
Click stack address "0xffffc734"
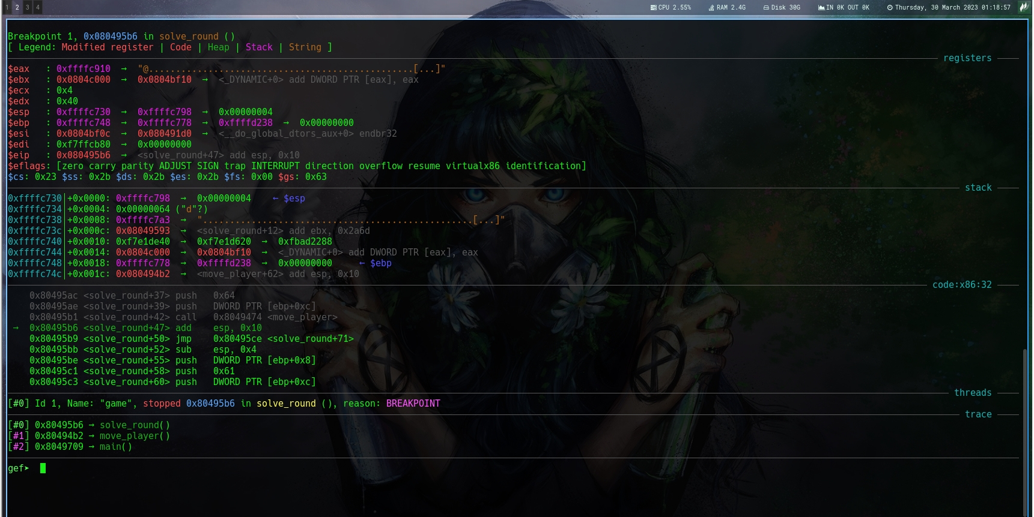point(35,209)
